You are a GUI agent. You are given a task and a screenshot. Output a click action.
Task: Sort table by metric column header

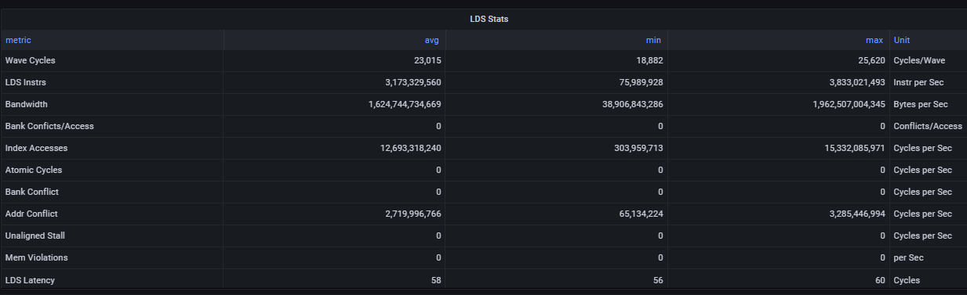tap(18, 40)
